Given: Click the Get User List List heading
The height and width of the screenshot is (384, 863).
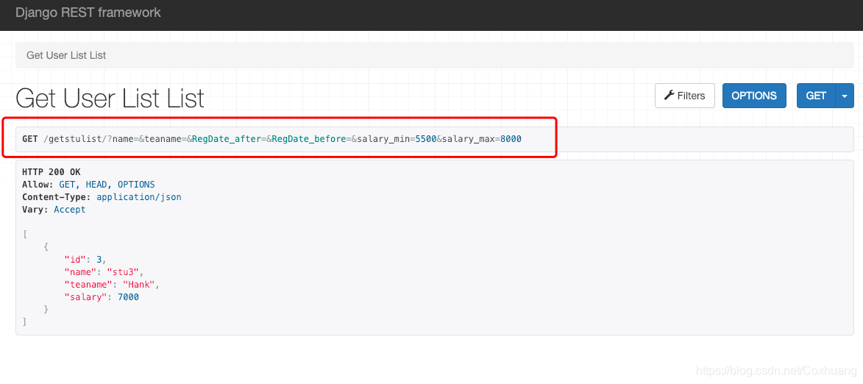Looking at the screenshot, I should tap(110, 99).
